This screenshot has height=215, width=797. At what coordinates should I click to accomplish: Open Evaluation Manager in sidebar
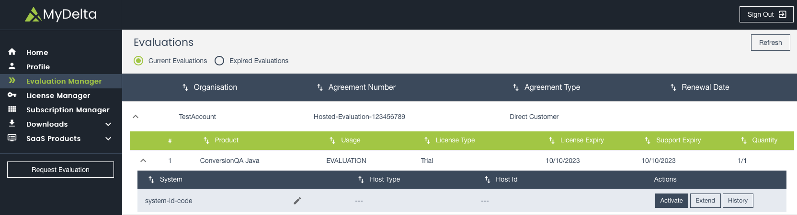64,81
